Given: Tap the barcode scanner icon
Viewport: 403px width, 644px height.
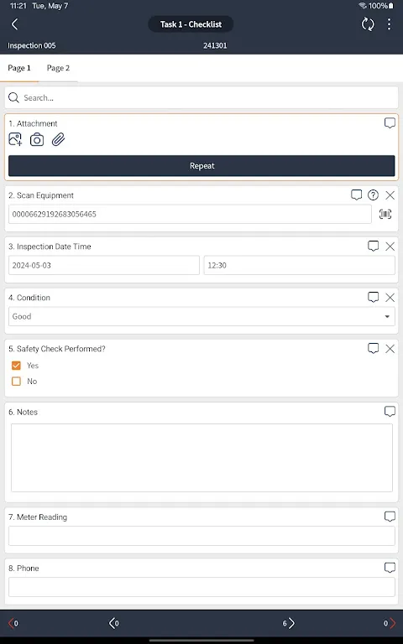Looking at the screenshot, I should click(385, 214).
